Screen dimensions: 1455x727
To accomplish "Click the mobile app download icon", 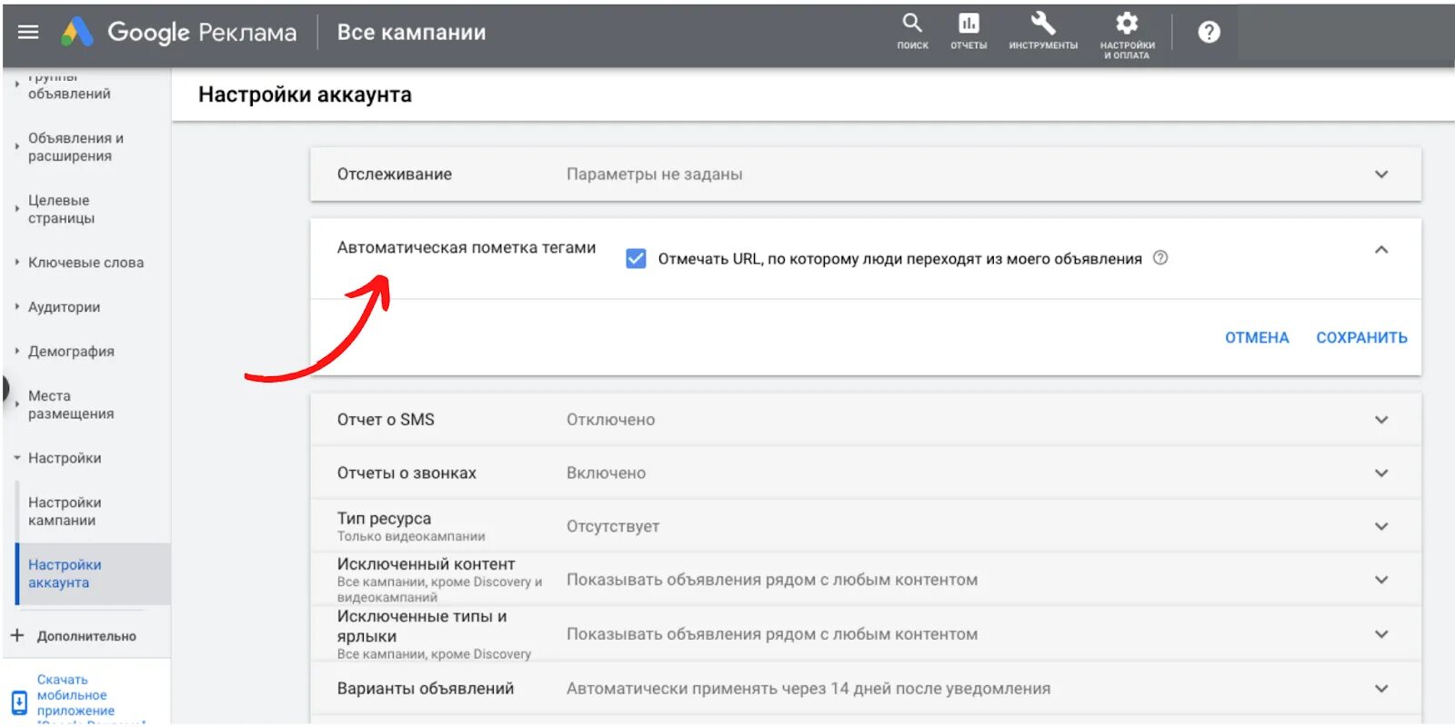I will [x=19, y=702].
